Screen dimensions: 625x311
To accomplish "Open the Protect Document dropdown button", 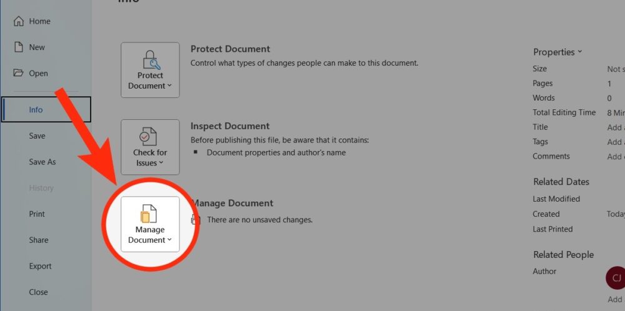I will coord(150,70).
